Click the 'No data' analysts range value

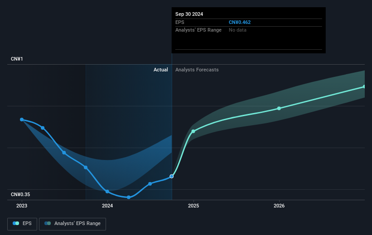coord(237,30)
